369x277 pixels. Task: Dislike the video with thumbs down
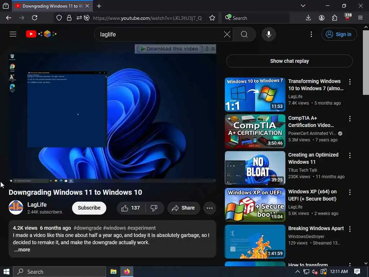(154, 208)
